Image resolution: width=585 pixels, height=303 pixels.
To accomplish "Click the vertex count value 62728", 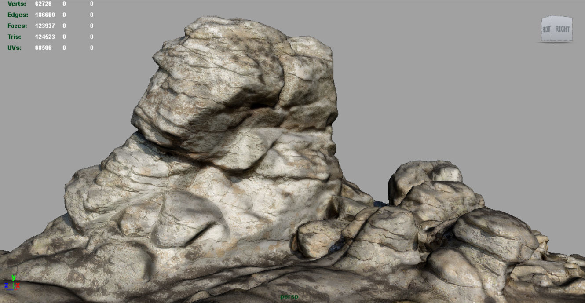I will [43, 4].
